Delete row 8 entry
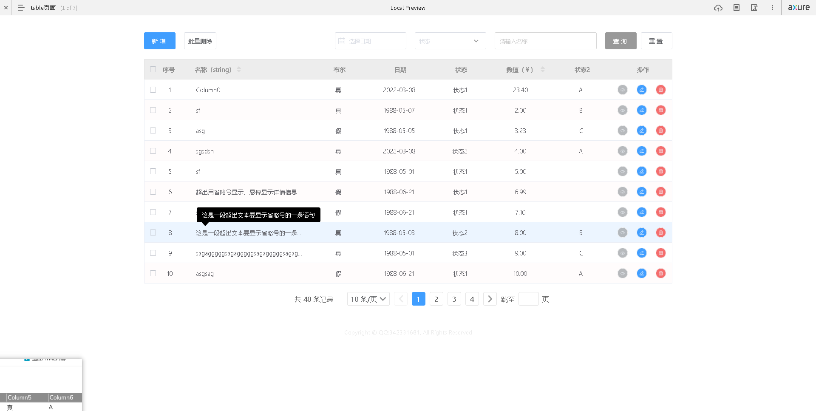The height and width of the screenshot is (411, 816). (661, 232)
